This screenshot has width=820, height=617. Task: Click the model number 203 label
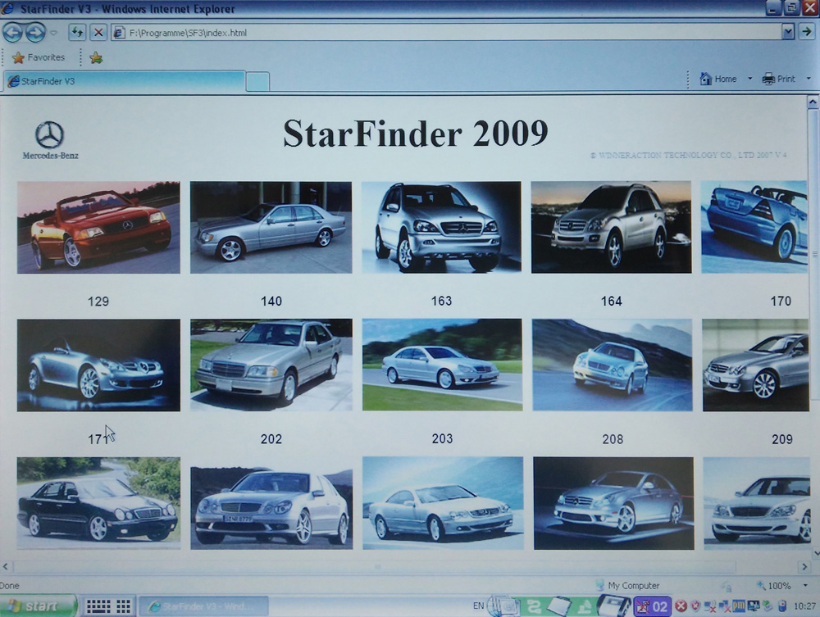pos(443,438)
